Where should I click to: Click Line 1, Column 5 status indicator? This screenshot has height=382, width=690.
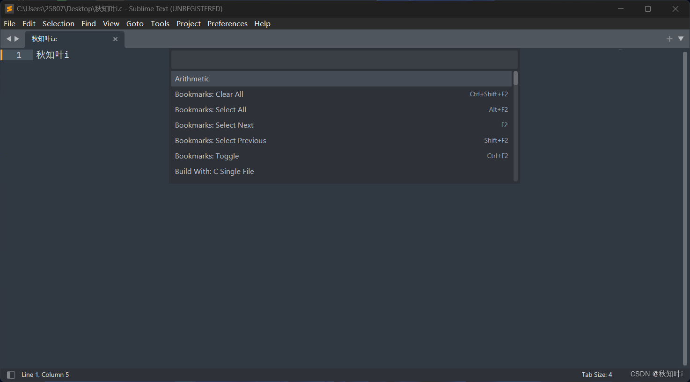[x=45, y=375]
